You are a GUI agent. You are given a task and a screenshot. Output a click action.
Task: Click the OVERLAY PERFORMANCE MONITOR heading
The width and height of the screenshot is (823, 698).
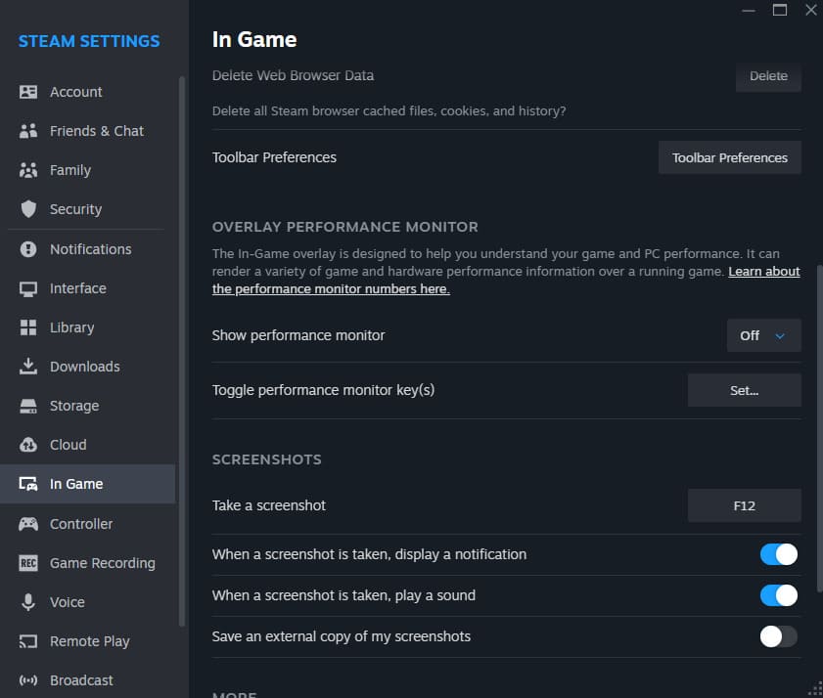344,227
